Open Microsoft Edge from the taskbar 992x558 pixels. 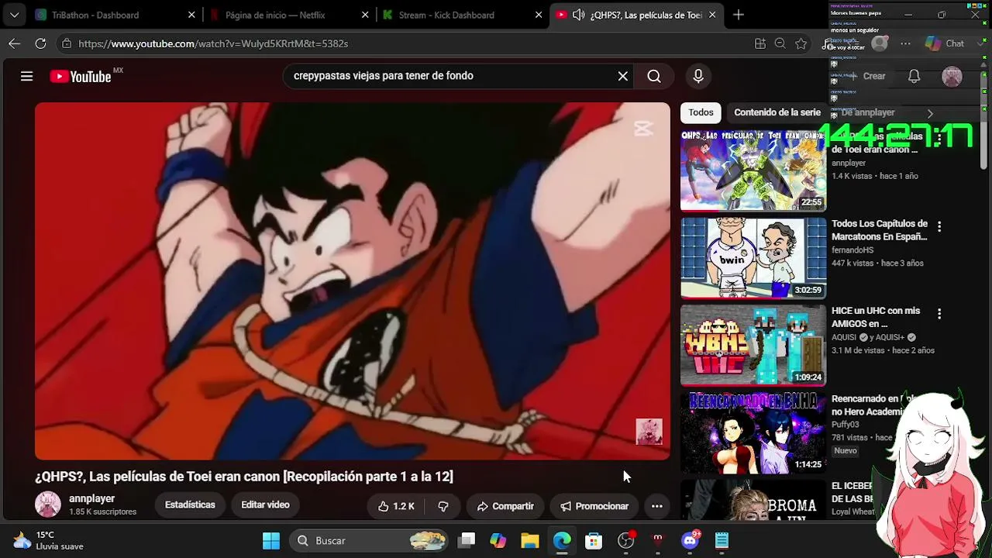pos(562,540)
